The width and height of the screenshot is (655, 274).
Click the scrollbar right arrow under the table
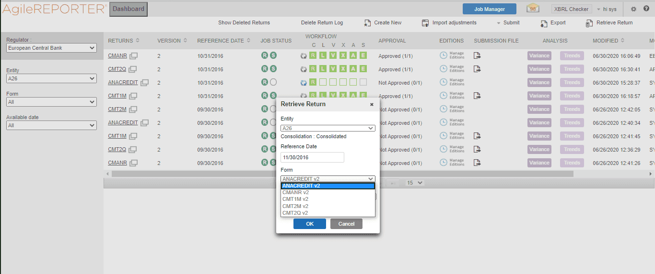coord(651,174)
